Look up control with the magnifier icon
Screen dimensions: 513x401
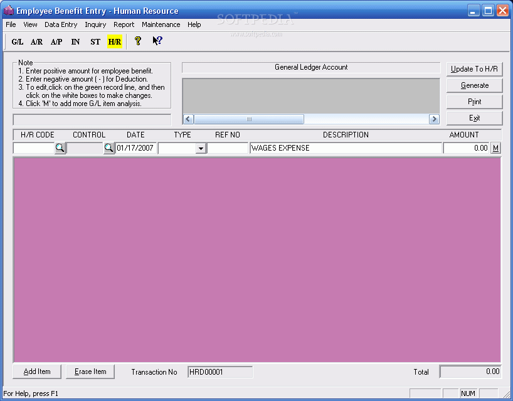108,148
